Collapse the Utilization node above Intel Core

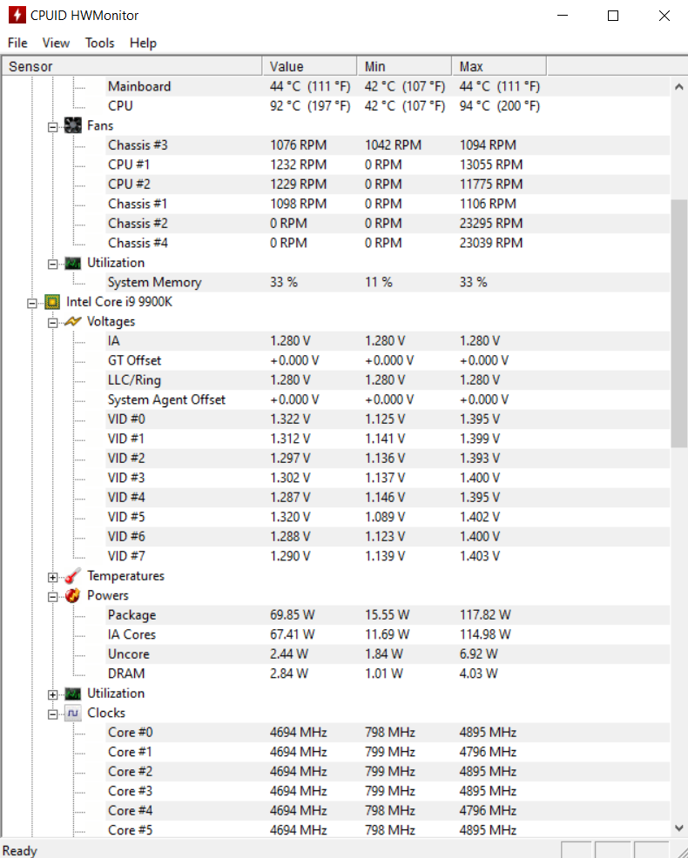(52, 265)
